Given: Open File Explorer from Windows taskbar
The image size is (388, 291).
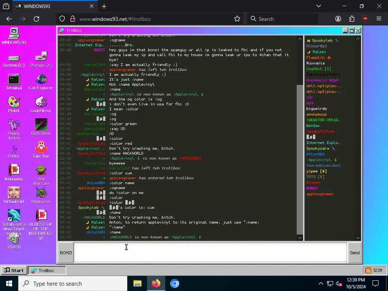Looking at the screenshot, I should (137, 283).
